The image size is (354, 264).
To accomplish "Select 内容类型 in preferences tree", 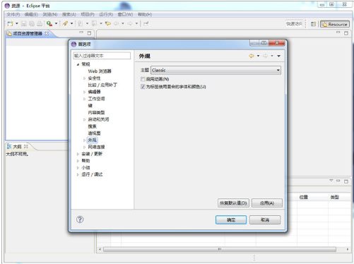I will tap(96, 112).
